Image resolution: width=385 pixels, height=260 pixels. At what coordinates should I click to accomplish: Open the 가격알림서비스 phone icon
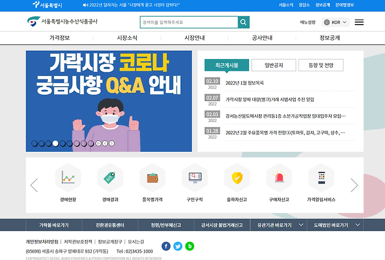click(x=321, y=177)
